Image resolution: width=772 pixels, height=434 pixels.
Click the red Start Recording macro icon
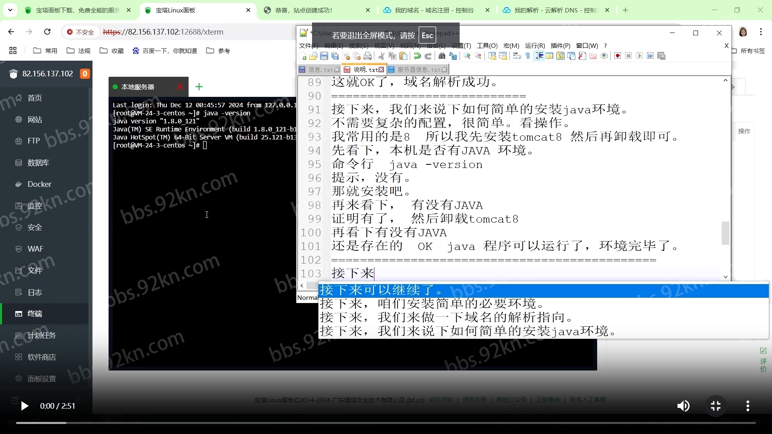(x=618, y=56)
